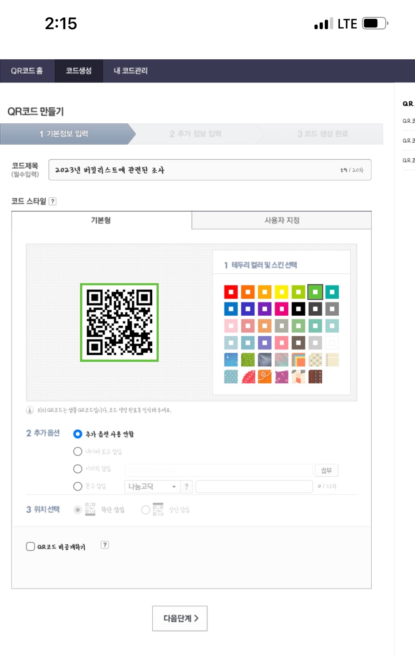Pick the black border color swatch
415x657 pixels.
[x=298, y=309]
